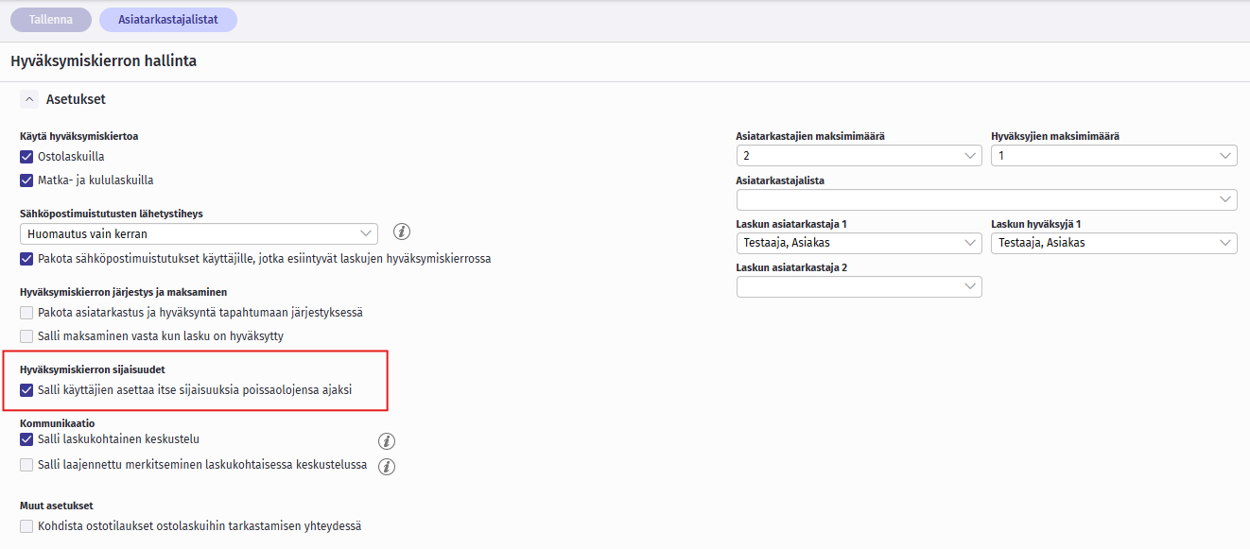Click info icon beside Salli laajennettu merkitseminen
1250x549 pixels.
click(386, 466)
